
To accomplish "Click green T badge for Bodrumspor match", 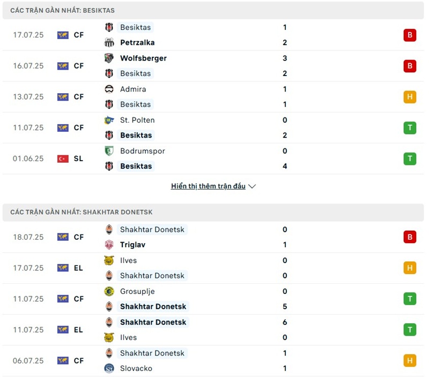I will 410,158.
